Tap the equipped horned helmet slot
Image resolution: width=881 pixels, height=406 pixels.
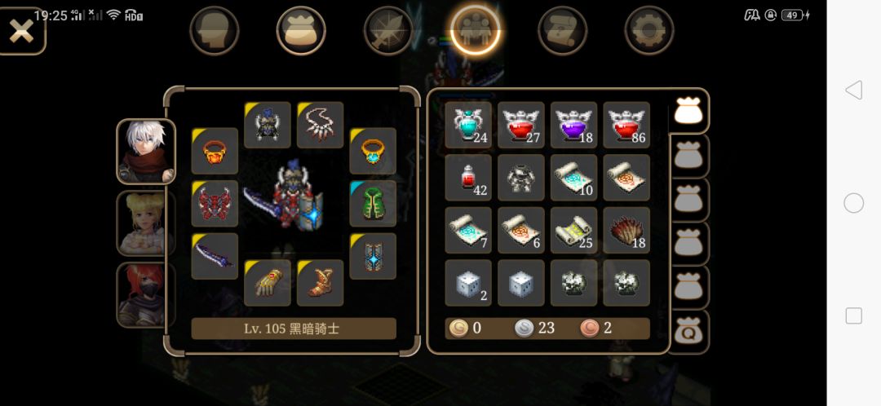tap(268, 125)
